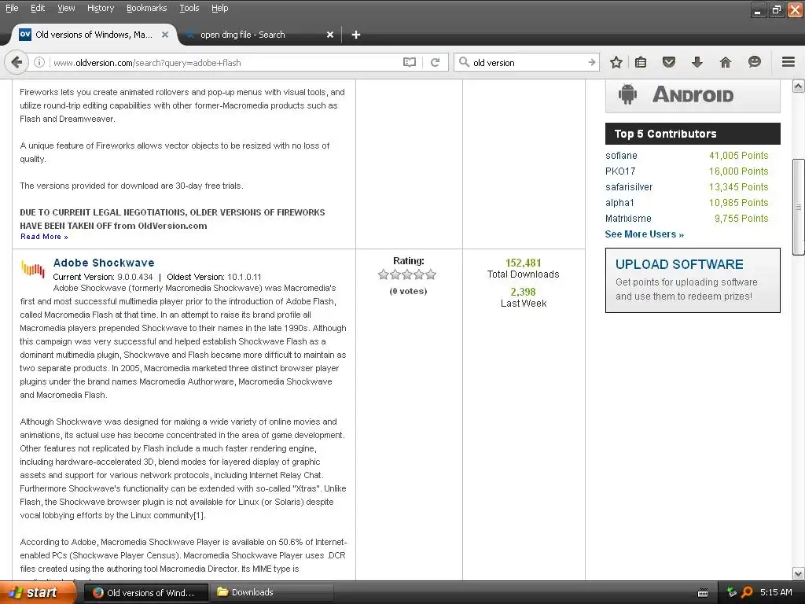Click the Firefox back arrow button
Screen dimensions: 805x604
click(16, 63)
